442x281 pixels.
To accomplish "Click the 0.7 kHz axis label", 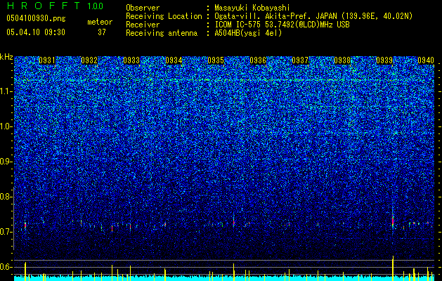I will pyautogui.click(x=6, y=232).
